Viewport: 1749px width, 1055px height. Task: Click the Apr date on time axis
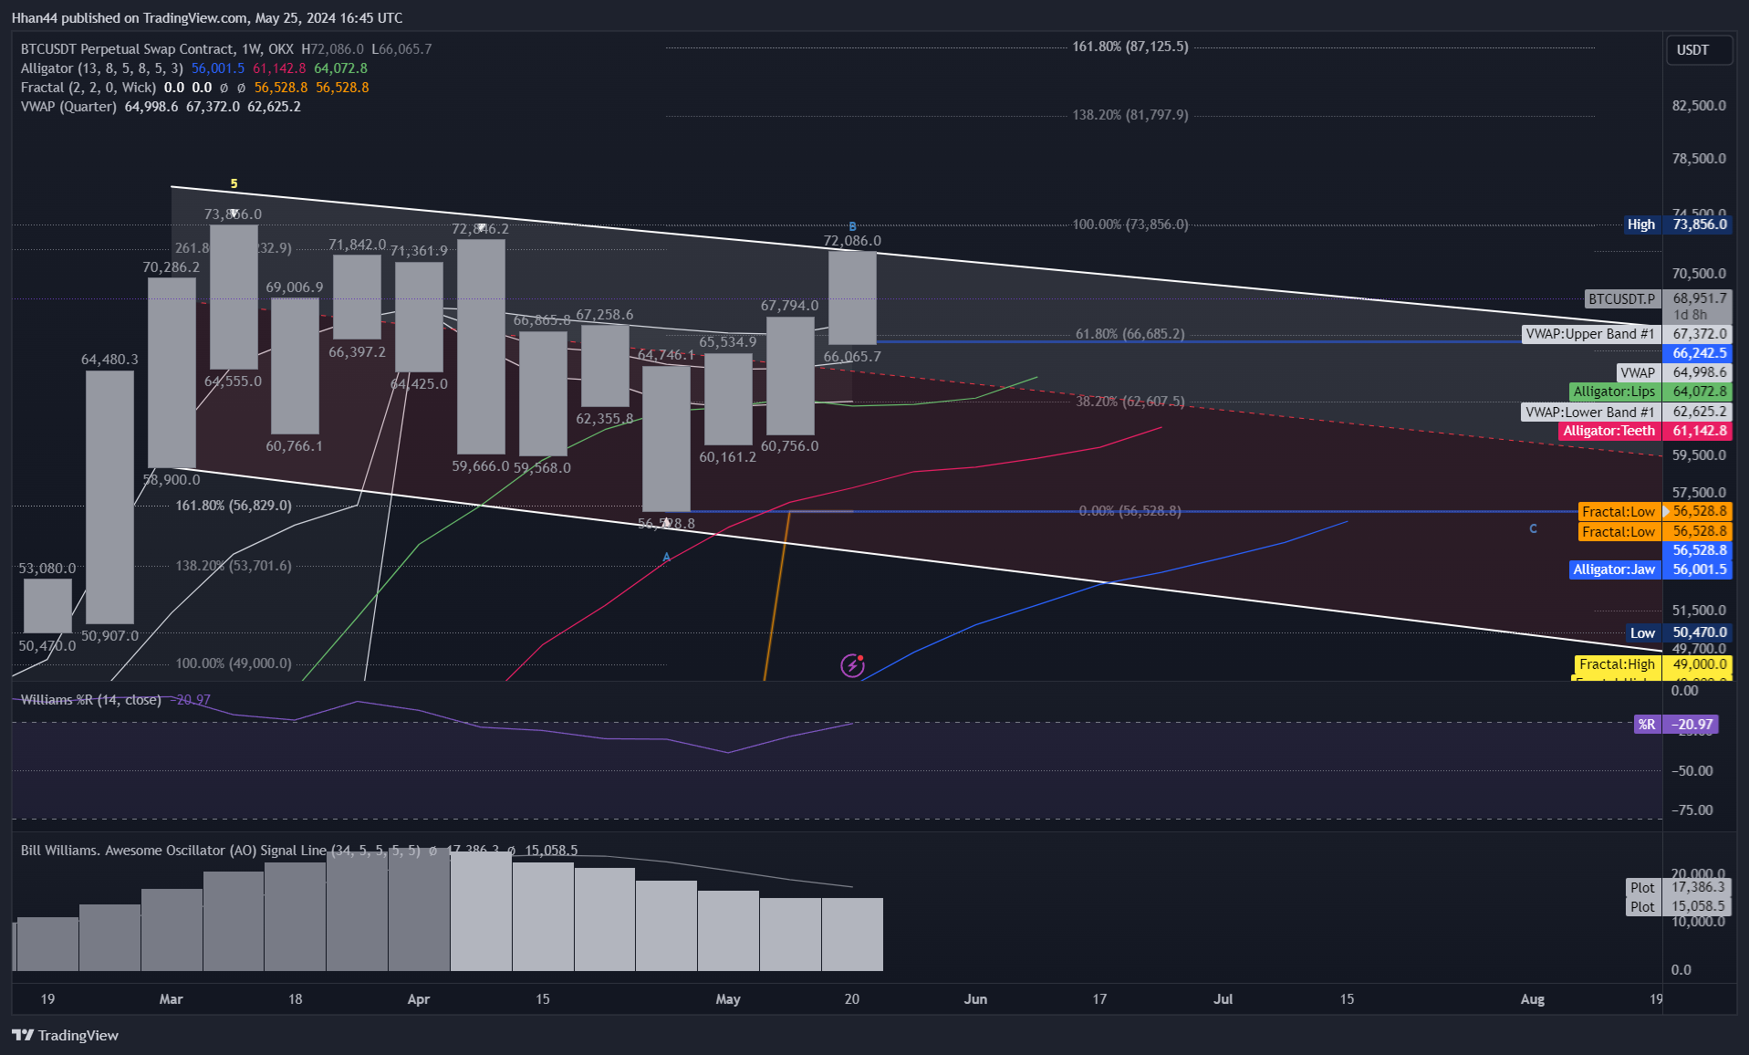[419, 999]
